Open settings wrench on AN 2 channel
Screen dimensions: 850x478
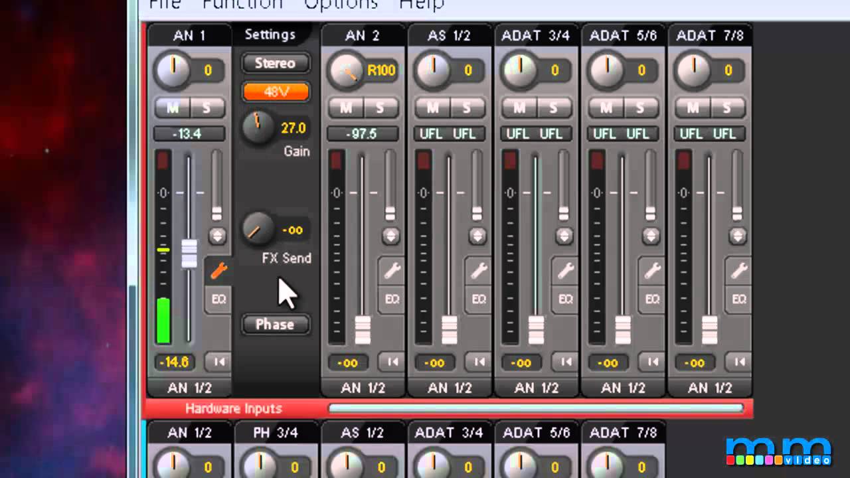(x=392, y=271)
